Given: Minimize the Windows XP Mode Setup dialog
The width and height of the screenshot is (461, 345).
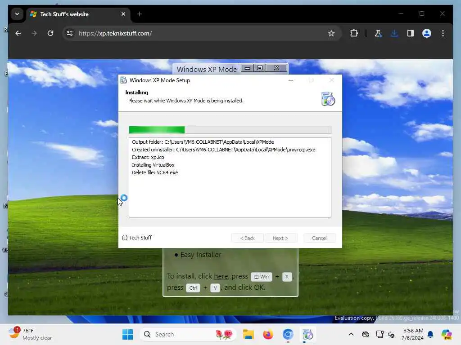Looking at the screenshot, I should 291,80.
